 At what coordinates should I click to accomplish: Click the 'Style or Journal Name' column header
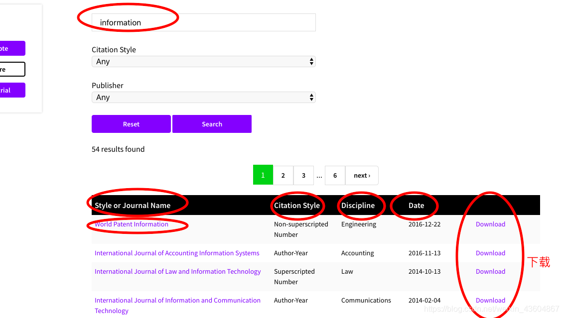(x=133, y=206)
